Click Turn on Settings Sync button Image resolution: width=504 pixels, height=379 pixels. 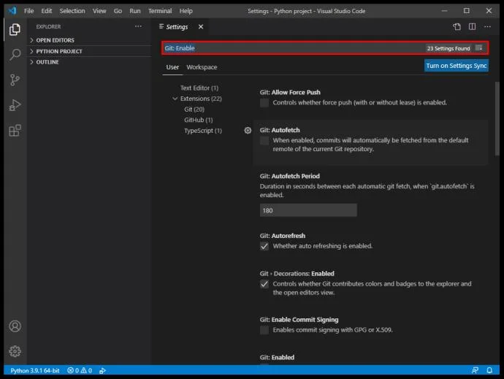coord(456,66)
